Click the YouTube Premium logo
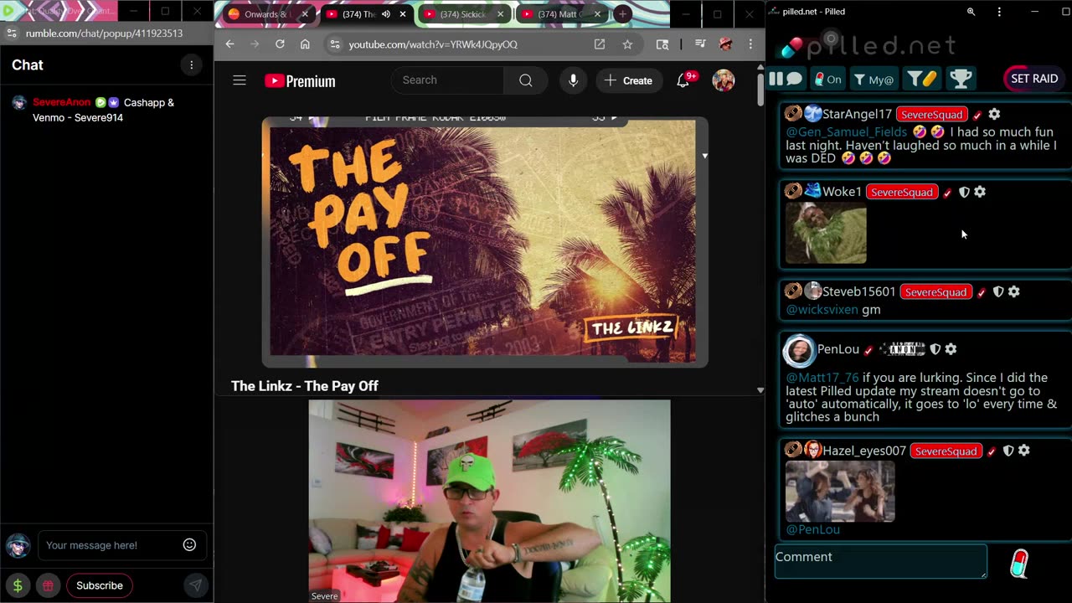This screenshot has width=1072, height=603. pos(300,81)
